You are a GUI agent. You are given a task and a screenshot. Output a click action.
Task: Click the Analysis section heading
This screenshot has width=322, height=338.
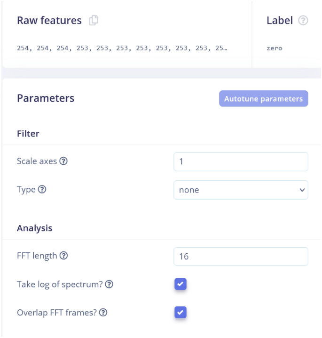coord(34,228)
